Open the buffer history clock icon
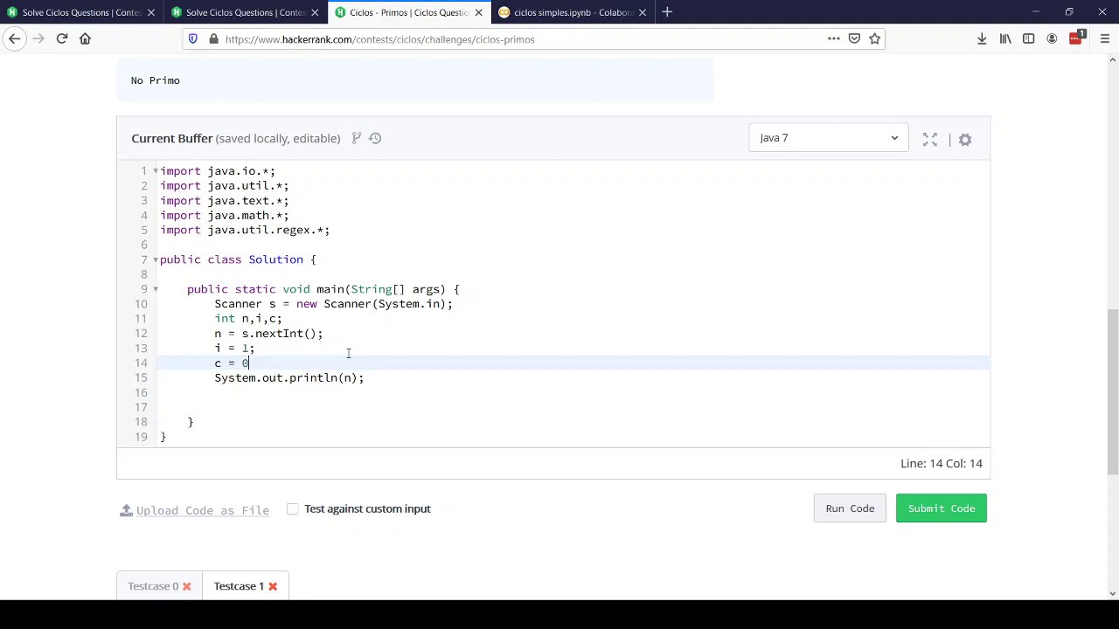This screenshot has width=1119, height=629. tap(375, 138)
